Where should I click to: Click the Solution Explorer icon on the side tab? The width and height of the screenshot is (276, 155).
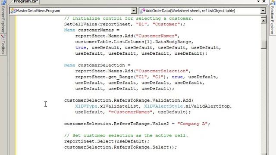[273, 3]
